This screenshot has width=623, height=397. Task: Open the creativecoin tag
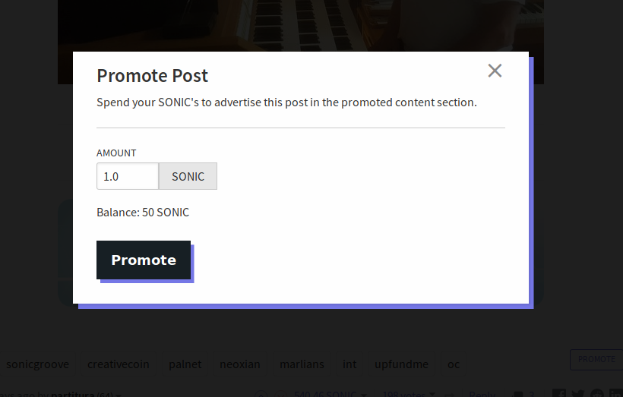[119, 364]
